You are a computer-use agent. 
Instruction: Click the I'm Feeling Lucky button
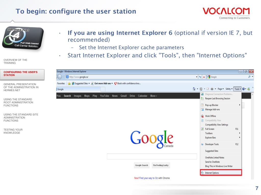pos(161,165)
